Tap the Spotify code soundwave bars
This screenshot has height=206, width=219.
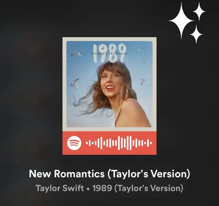(119, 143)
